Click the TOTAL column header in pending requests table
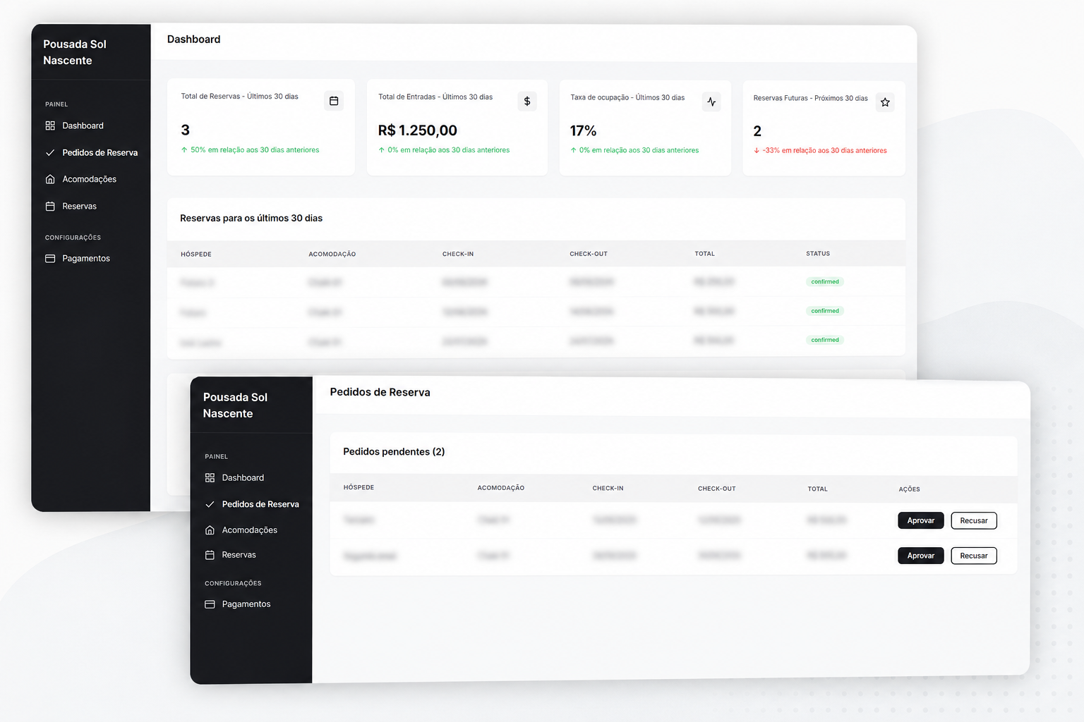This screenshot has width=1084, height=722. tap(818, 489)
